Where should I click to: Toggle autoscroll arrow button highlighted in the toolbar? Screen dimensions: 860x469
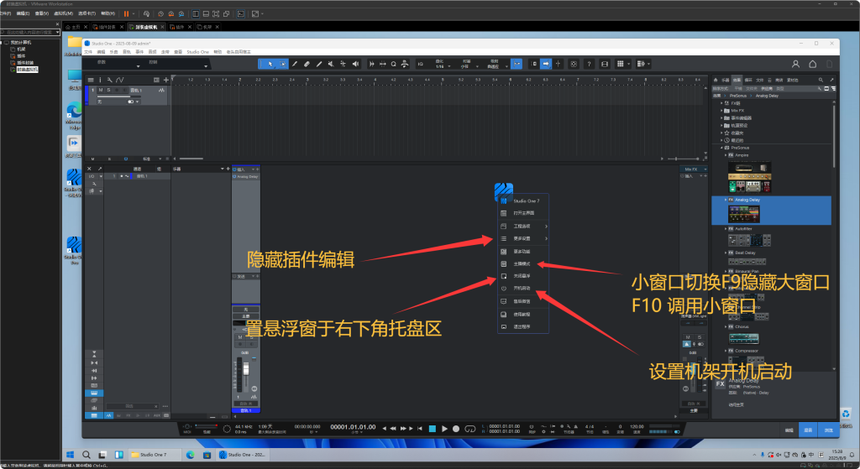(546, 64)
